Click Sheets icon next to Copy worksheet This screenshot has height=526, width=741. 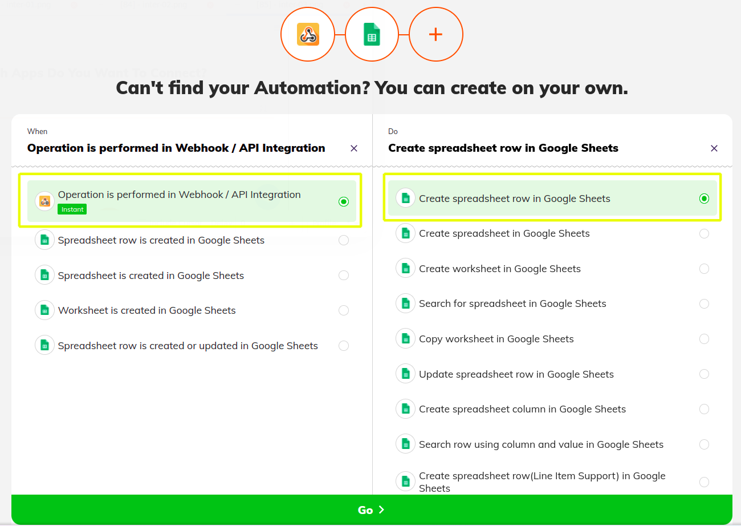tap(406, 339)
